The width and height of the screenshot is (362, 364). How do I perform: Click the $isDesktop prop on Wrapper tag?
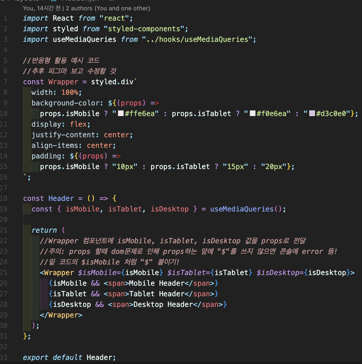tap(278, 273)
